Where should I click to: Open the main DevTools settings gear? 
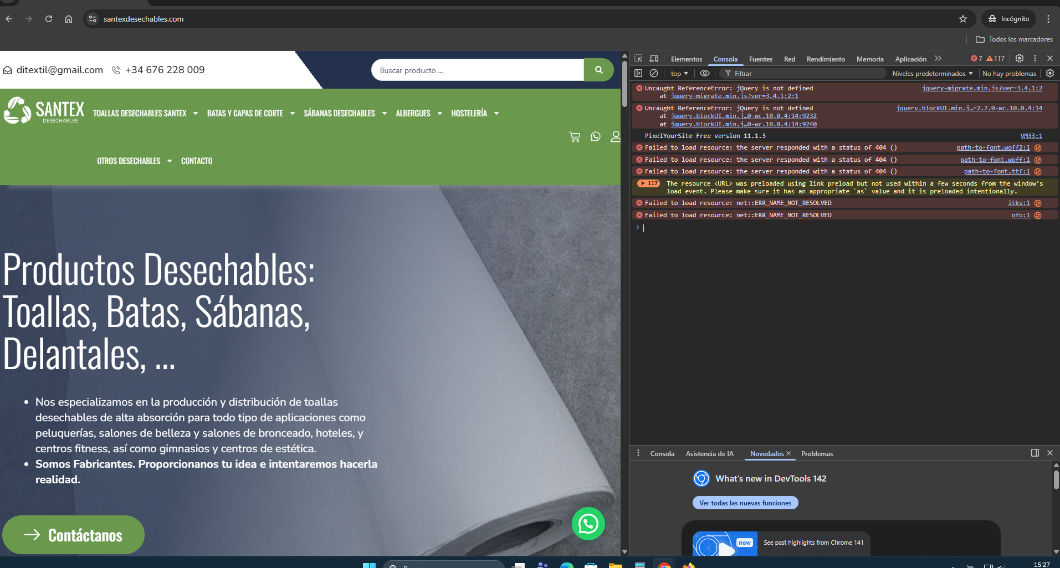(x=1019, y=58)
